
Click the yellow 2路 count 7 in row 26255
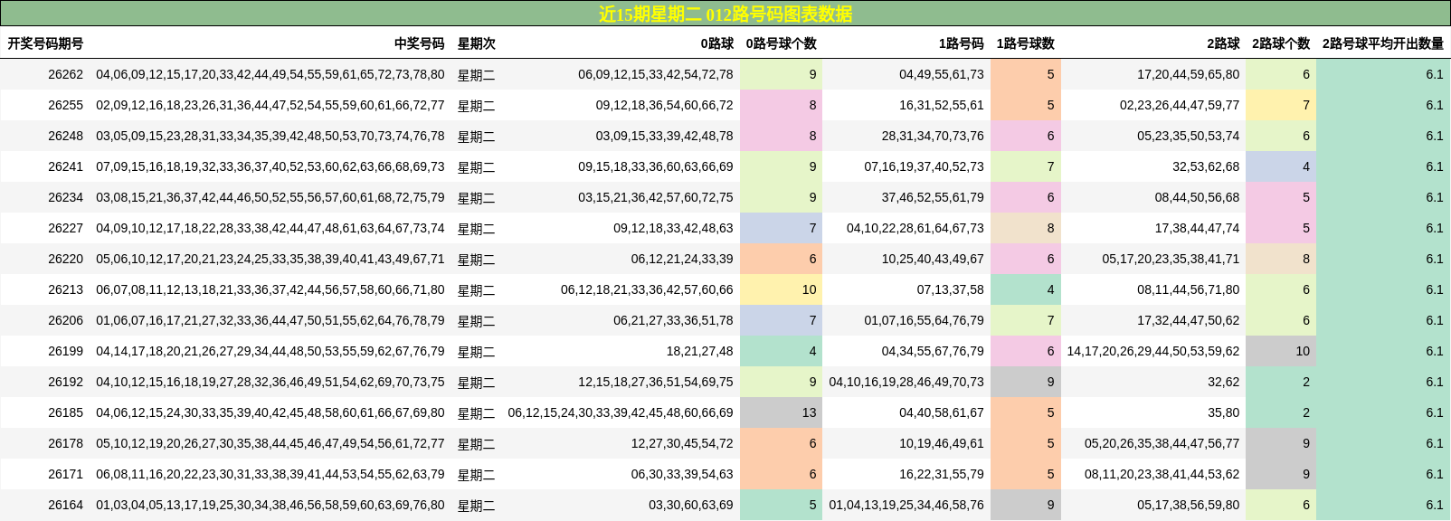[x=1281, y=105]
